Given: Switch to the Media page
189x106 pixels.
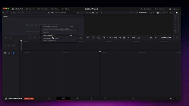Looking at the screenshot, I should tap(49, 98).
